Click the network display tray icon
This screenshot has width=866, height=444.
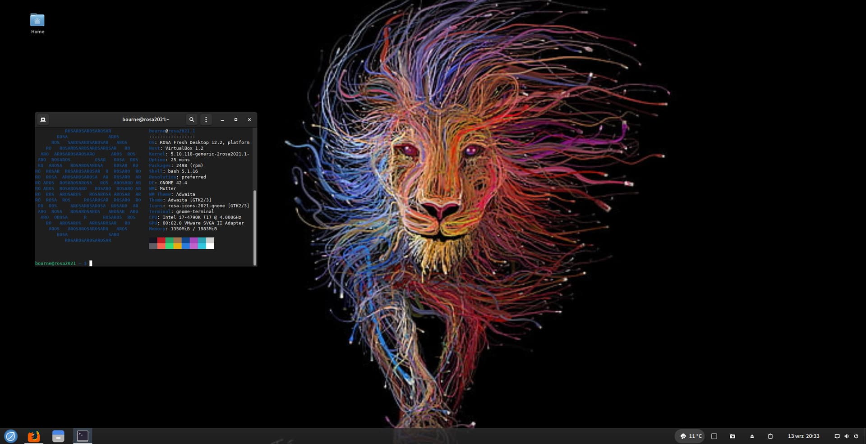pos(837,436)
